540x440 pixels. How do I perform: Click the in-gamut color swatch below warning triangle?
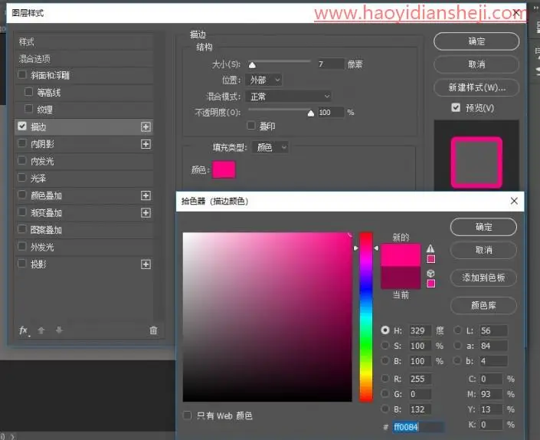pos(430,259)
